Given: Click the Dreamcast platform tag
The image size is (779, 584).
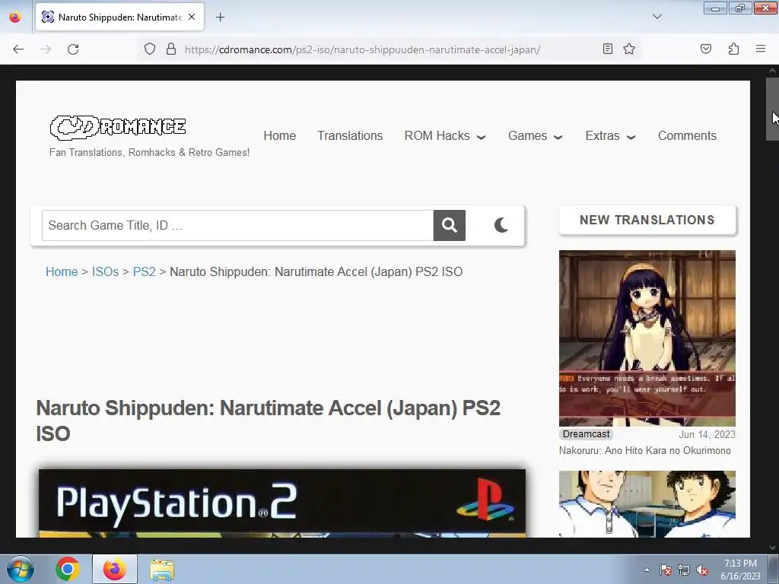Looking at the screenshot, I should 586,434.
